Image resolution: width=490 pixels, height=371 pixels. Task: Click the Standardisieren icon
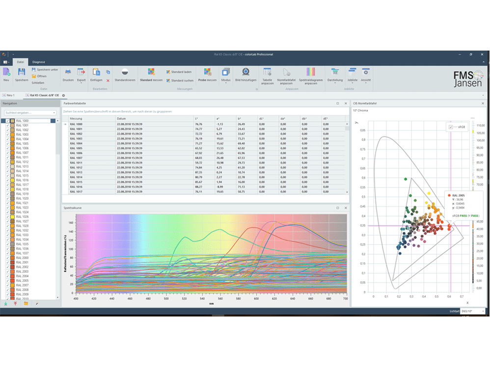point(125,73)
